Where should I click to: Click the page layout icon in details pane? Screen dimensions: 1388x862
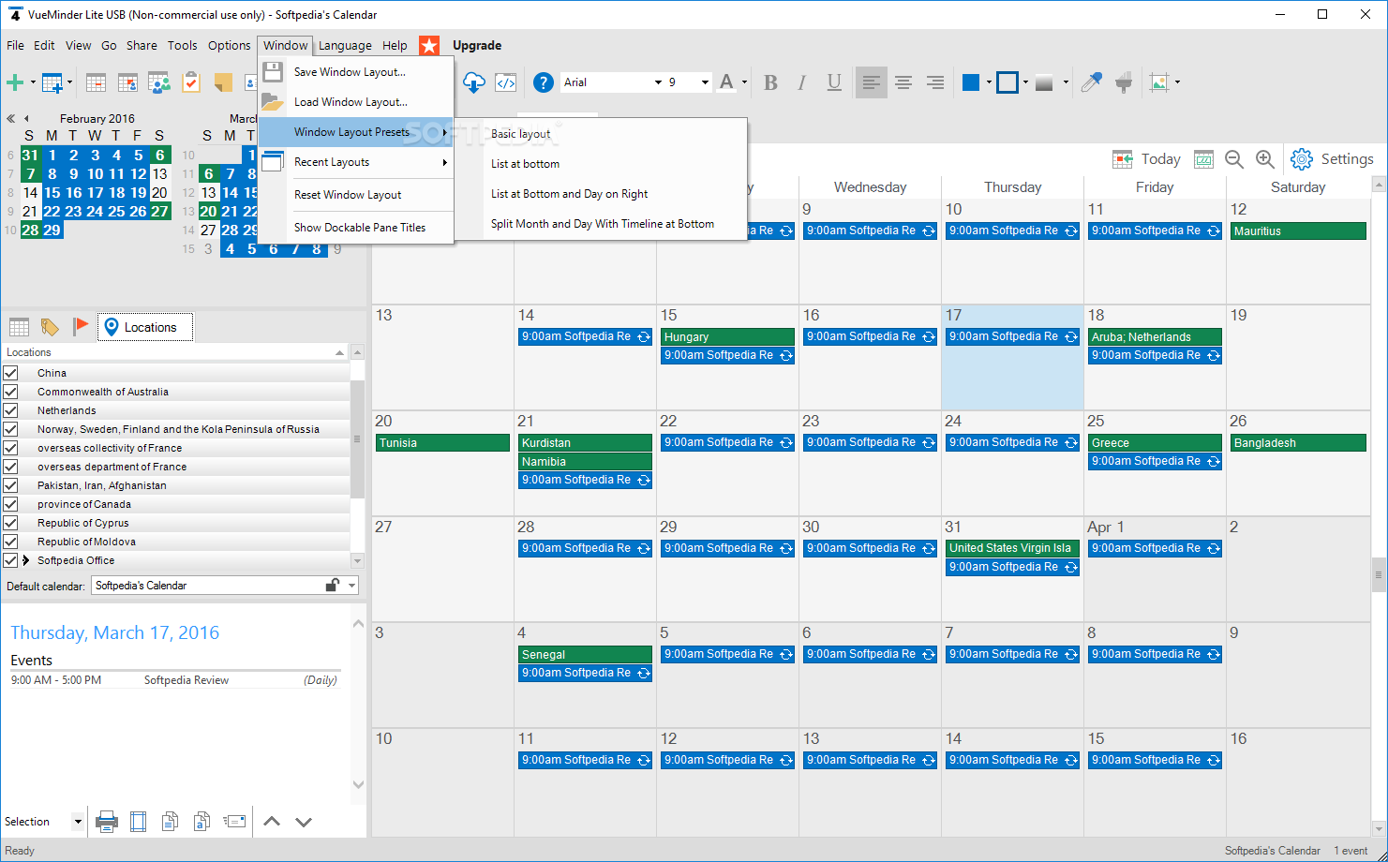[138, 822]
